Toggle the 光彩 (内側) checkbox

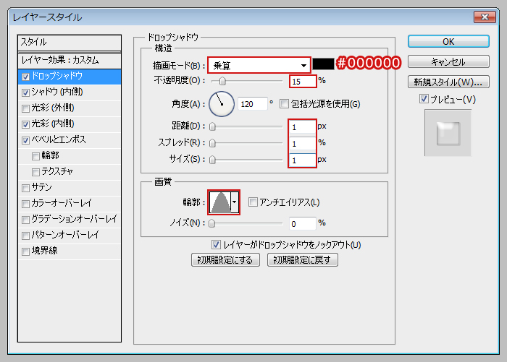pos(26,124)
